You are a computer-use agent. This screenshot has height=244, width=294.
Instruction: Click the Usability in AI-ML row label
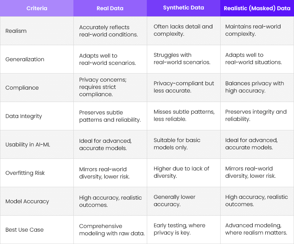tap(27, 145)
